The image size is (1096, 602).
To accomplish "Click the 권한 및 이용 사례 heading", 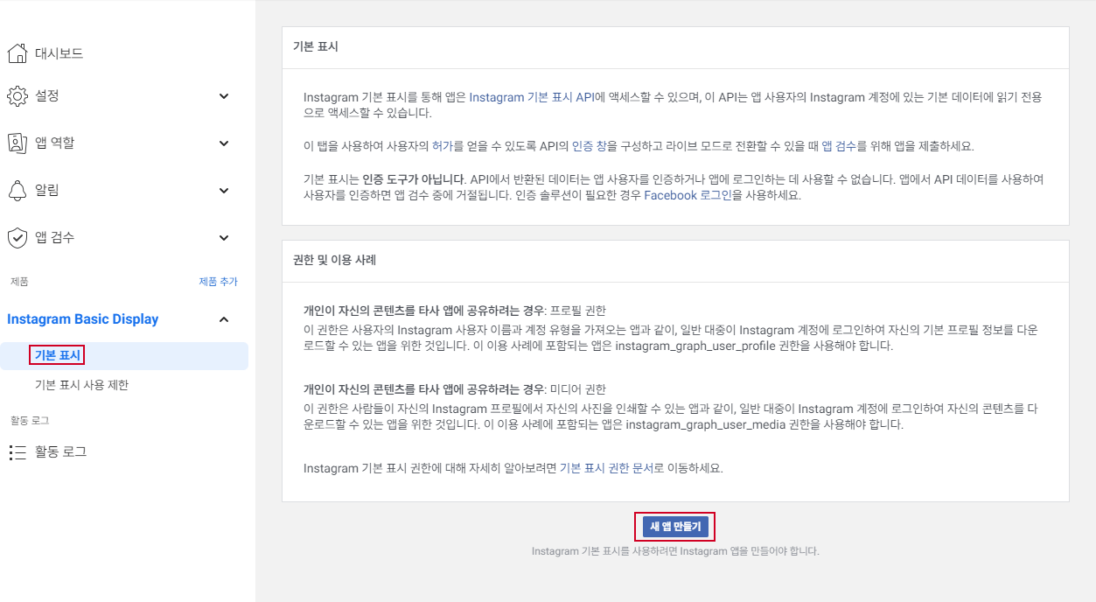I will pyautogui.click(x=334, y=260).
